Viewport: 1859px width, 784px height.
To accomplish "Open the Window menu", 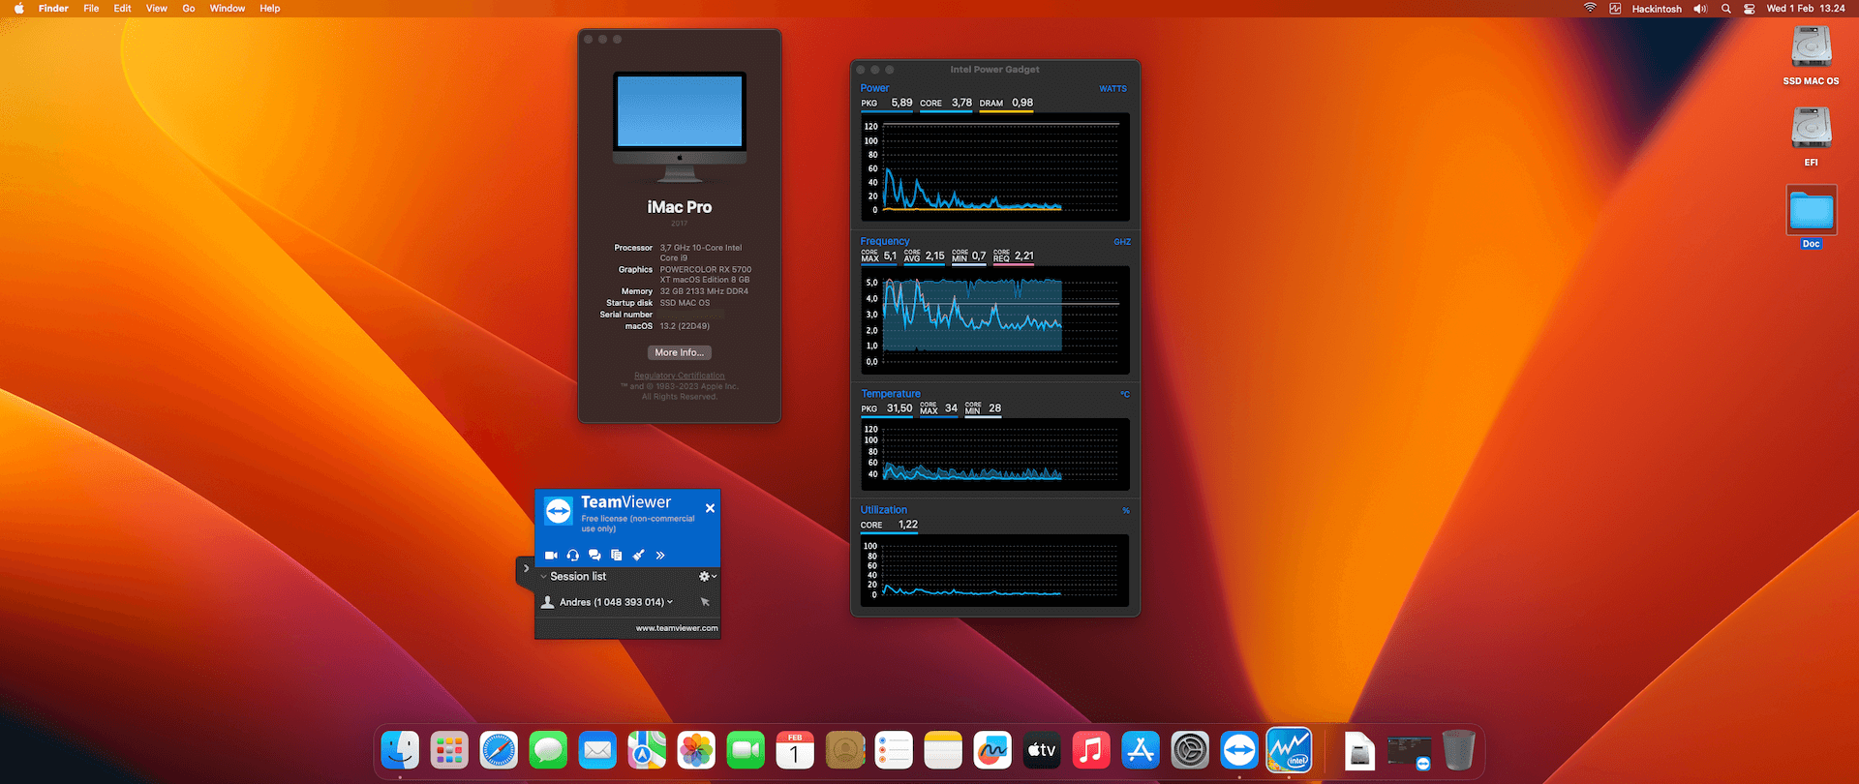I will [228, 9].
